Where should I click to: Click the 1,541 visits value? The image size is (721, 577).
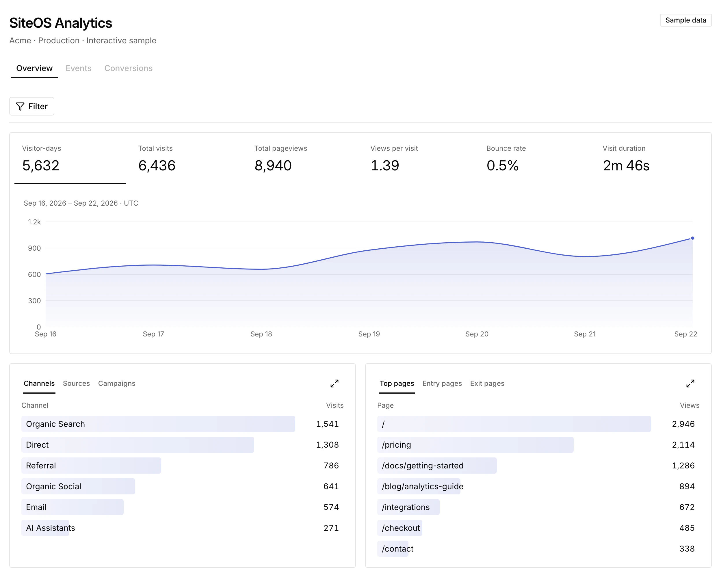tap(327, 424)
